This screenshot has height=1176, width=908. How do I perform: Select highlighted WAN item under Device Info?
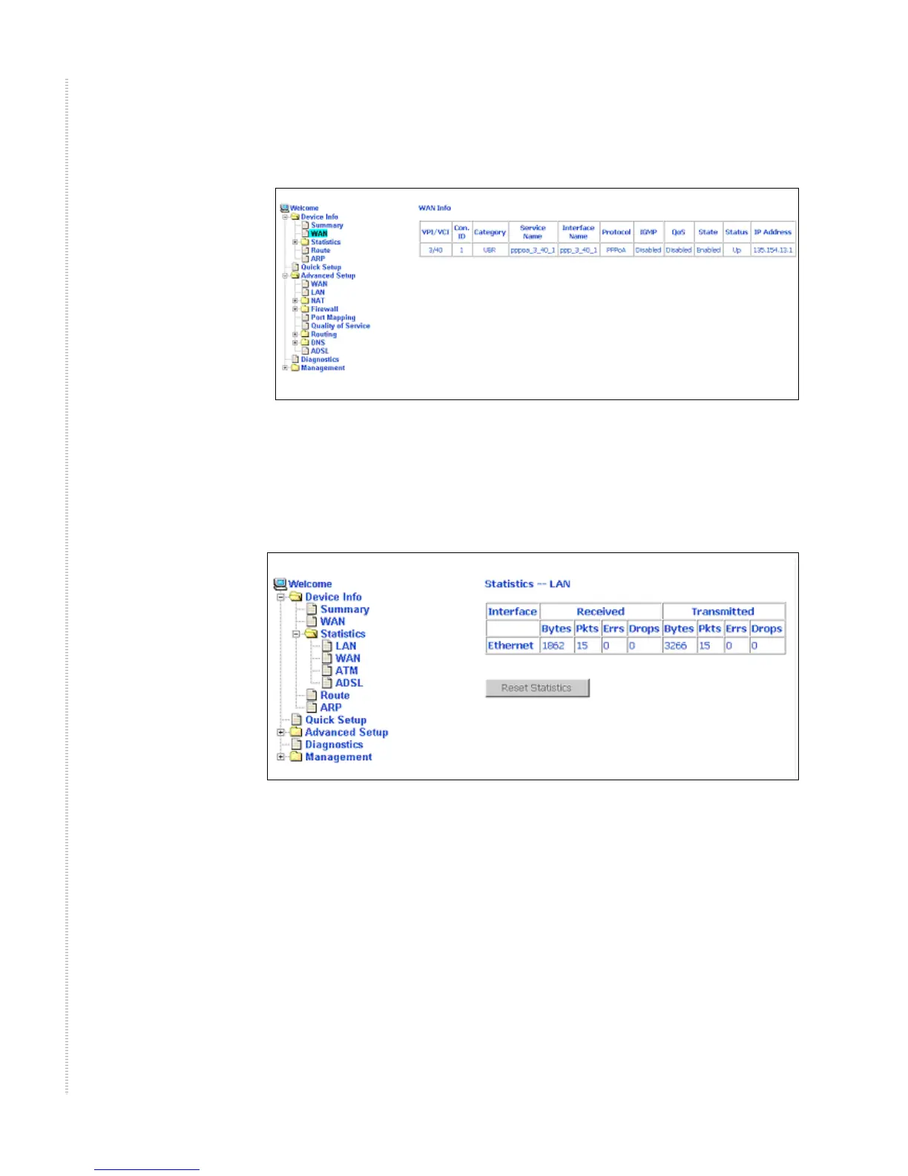point(319,233)
